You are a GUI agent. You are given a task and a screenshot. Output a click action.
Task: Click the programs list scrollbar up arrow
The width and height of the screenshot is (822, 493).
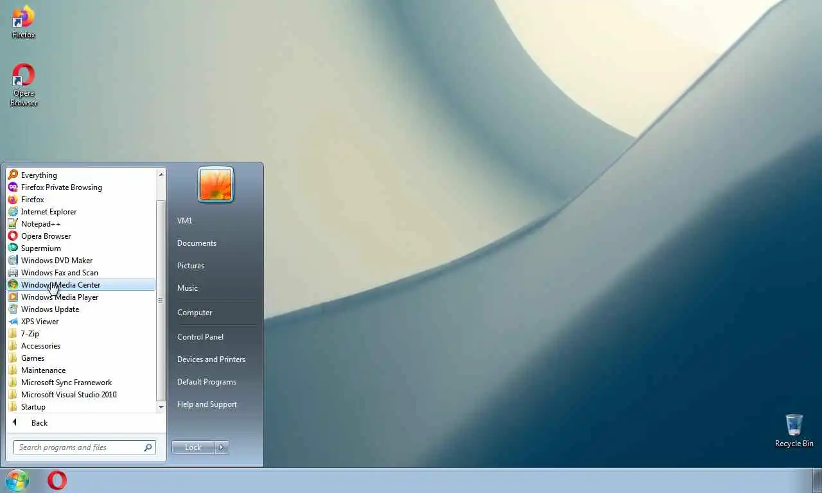point(161,174)
